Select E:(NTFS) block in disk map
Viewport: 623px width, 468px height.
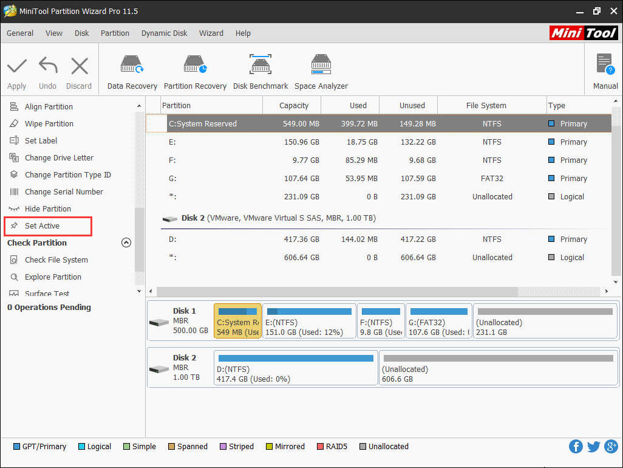[309, 322]
